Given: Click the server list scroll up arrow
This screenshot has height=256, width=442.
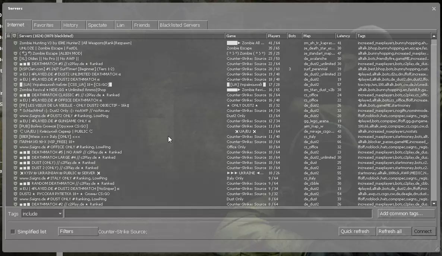Looking at the screenshot, I should tap(434, 36).
